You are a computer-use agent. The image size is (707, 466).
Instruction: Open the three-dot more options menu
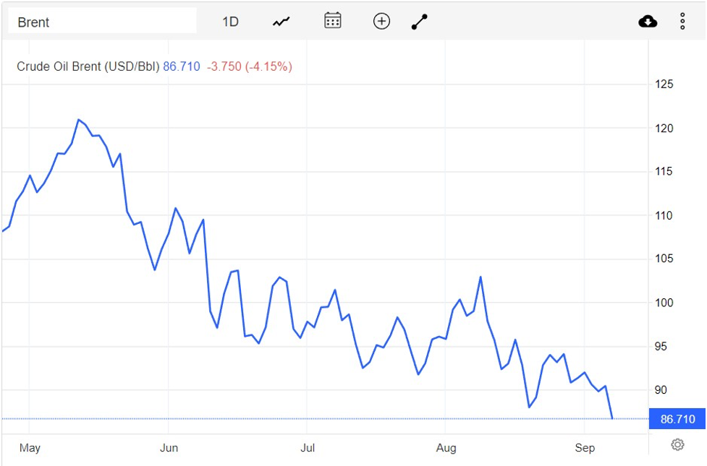pos(682,22)
